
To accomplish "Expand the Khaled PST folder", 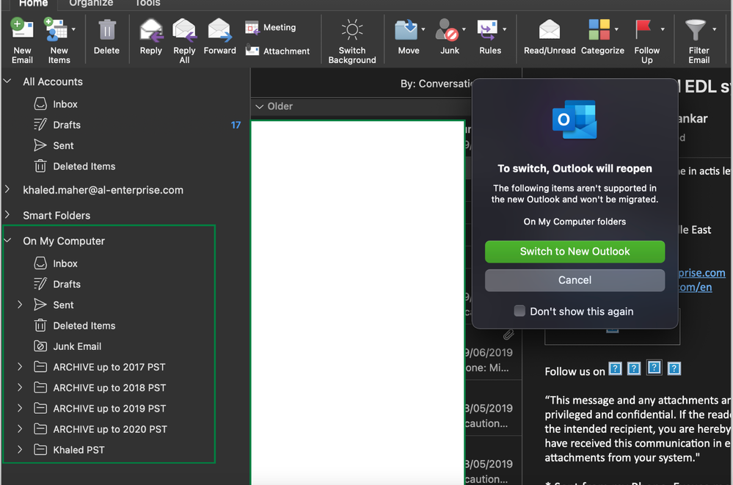I will click(20, 450).
